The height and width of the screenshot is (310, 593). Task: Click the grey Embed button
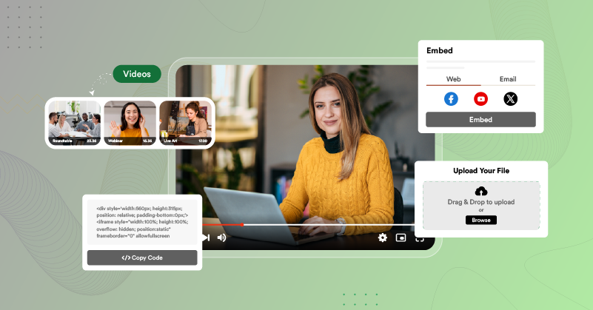coord(480,119)
